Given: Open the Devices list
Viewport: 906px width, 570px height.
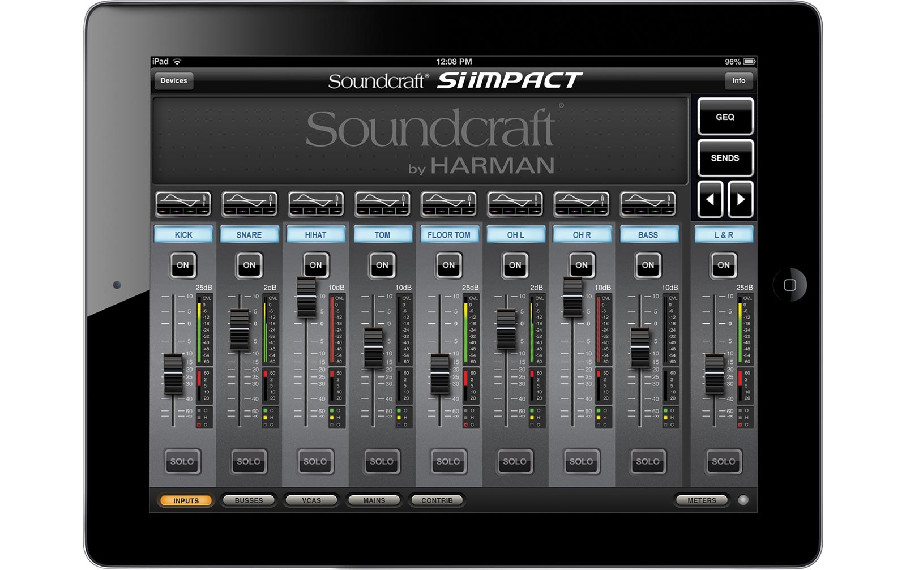Looking at the screenshot, I should coord(174,80).
